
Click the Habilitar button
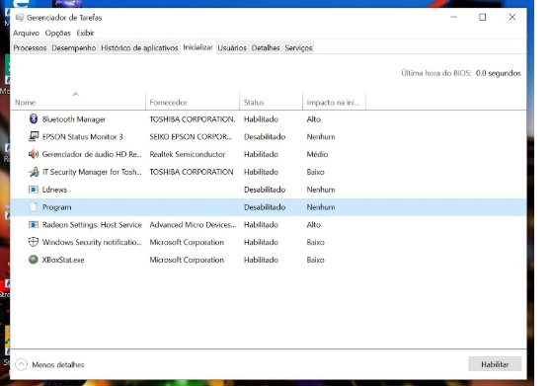click(495, 364)
